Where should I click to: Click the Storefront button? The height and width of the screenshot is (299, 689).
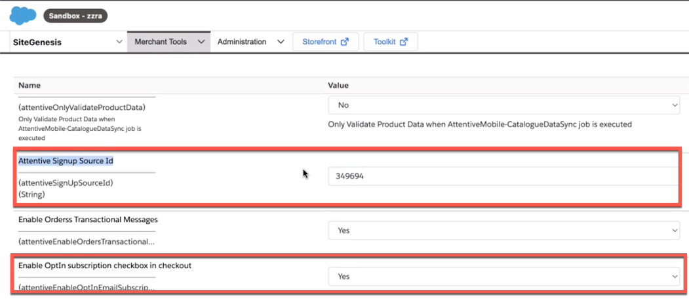(326, 42)
